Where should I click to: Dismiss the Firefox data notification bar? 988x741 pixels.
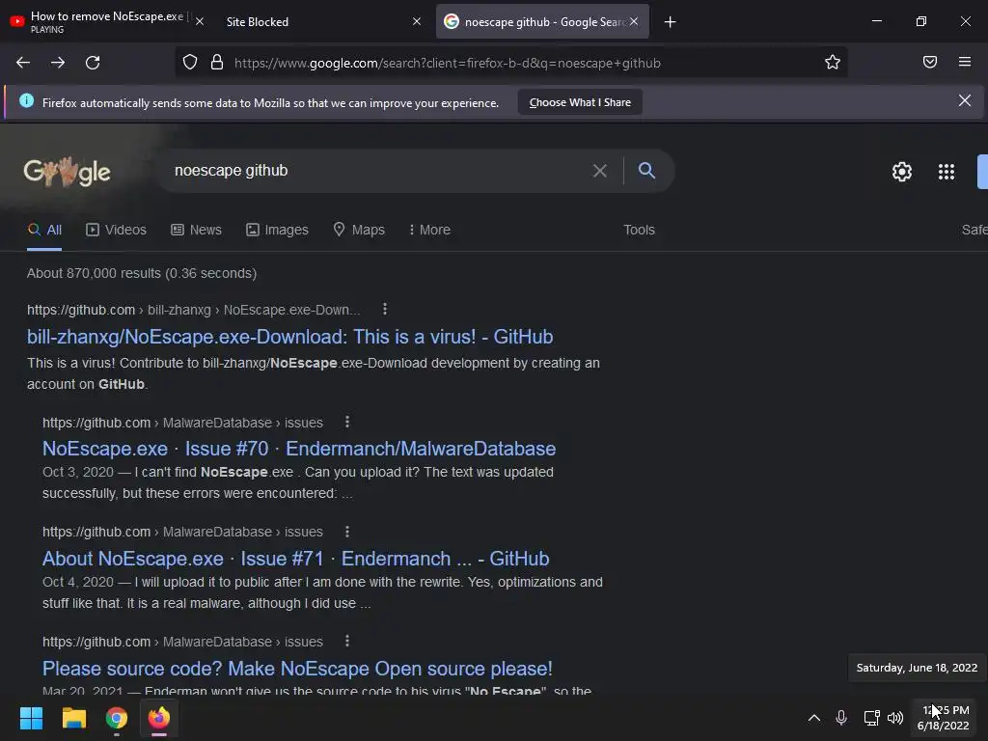pyautogui.click(x=964, y=100)
